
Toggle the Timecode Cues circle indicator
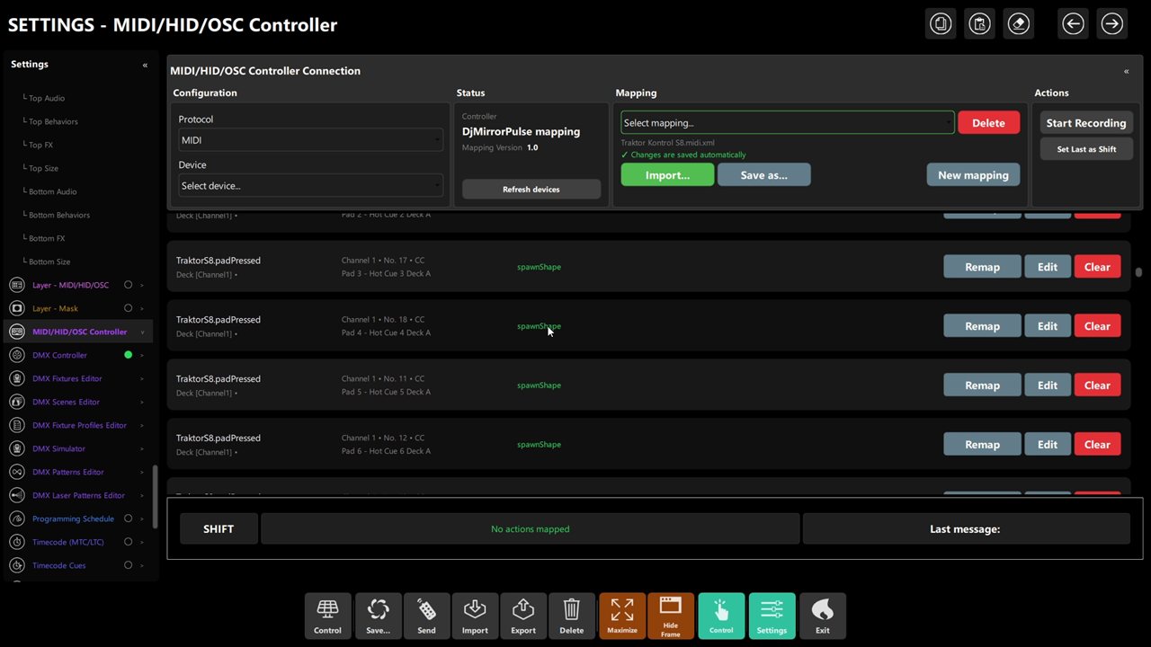click(128, 565)
